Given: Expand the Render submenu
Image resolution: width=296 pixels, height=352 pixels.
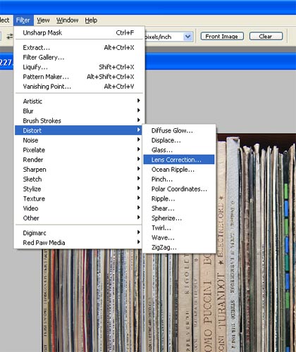Looking at the screenshot, I should [78, 160].
